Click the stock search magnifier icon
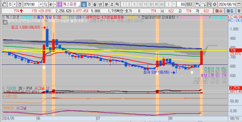 pos(45,4)
